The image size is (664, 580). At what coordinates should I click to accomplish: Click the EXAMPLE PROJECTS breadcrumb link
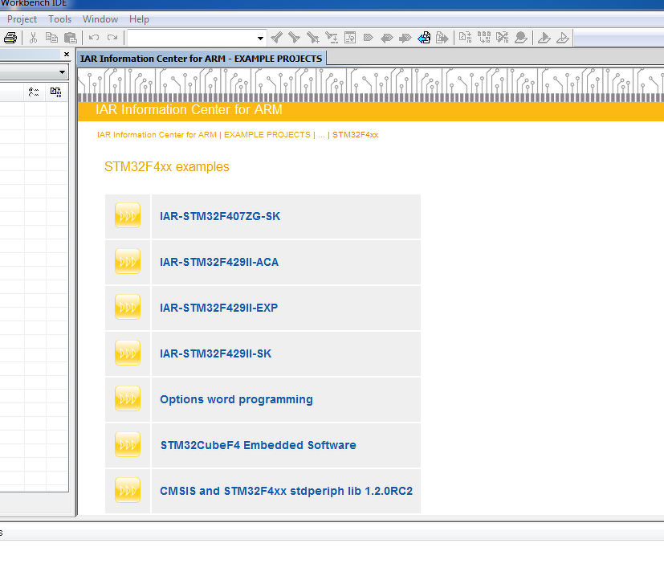click(267, 135)
